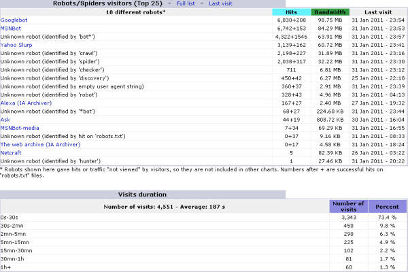Open the Full list link
Viewport: 408px width, 272px height.
coord(186,3)
